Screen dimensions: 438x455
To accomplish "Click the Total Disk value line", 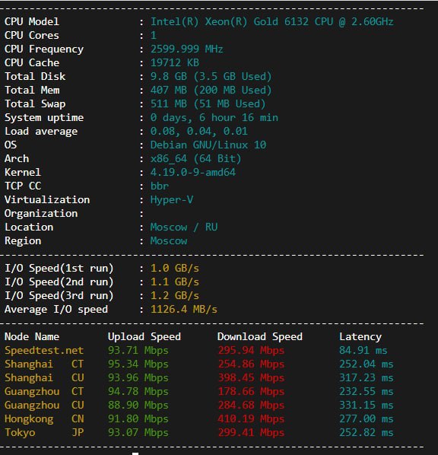I will 211,76.
